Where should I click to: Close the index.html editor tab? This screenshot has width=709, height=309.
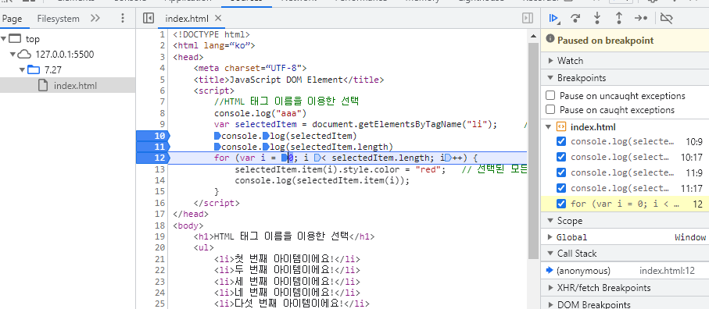[218, 19]
